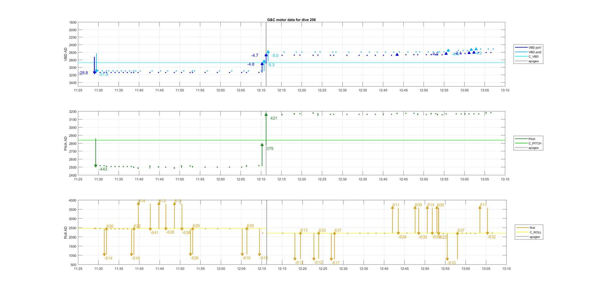The image size is (600, 297).
Task: Click the "-617" roll data label
Action: 336,263
